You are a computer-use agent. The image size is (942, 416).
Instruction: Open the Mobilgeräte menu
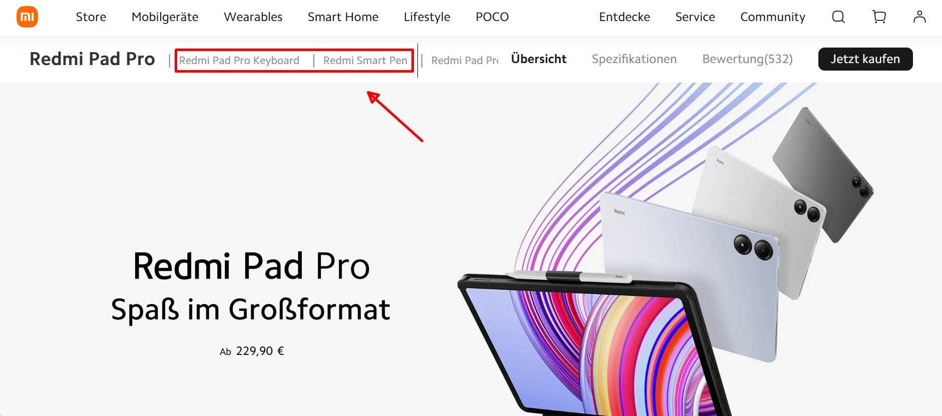tap(165, 17)
